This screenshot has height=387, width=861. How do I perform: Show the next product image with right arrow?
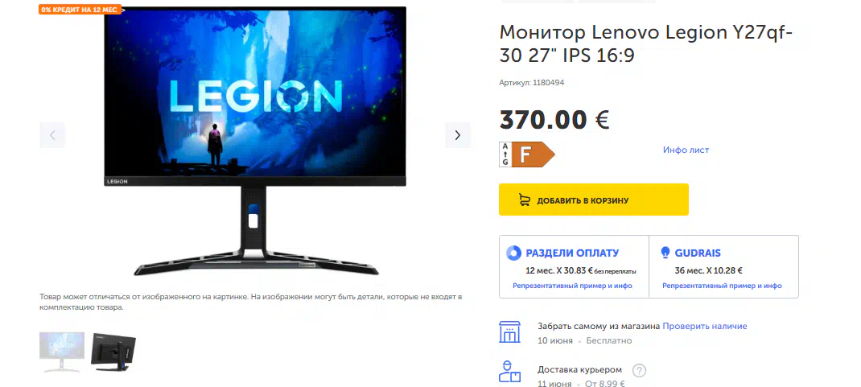(457, 135)
